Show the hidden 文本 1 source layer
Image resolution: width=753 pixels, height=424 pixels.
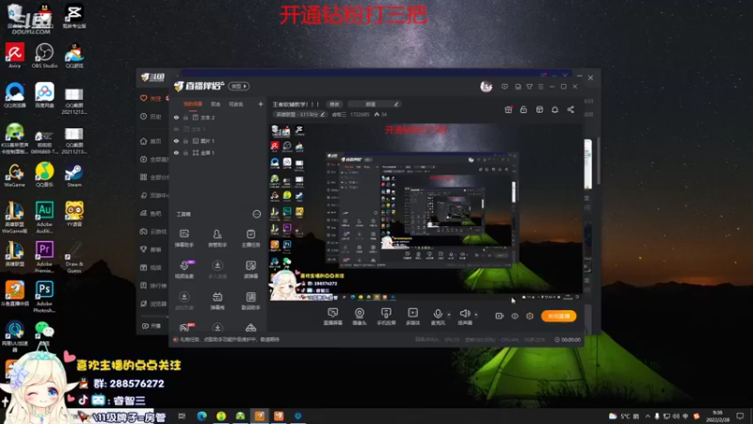(176, 129)
